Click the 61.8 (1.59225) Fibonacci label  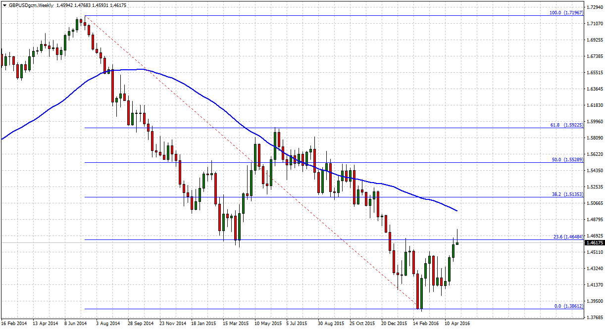pyautogui.click(x=567, y=125)
